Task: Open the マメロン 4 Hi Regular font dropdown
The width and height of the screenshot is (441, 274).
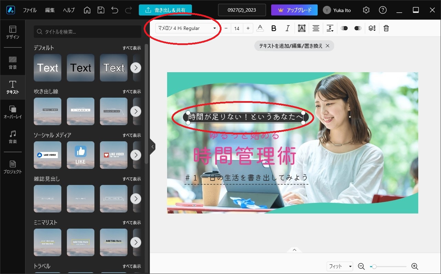Action: (187, 28)
